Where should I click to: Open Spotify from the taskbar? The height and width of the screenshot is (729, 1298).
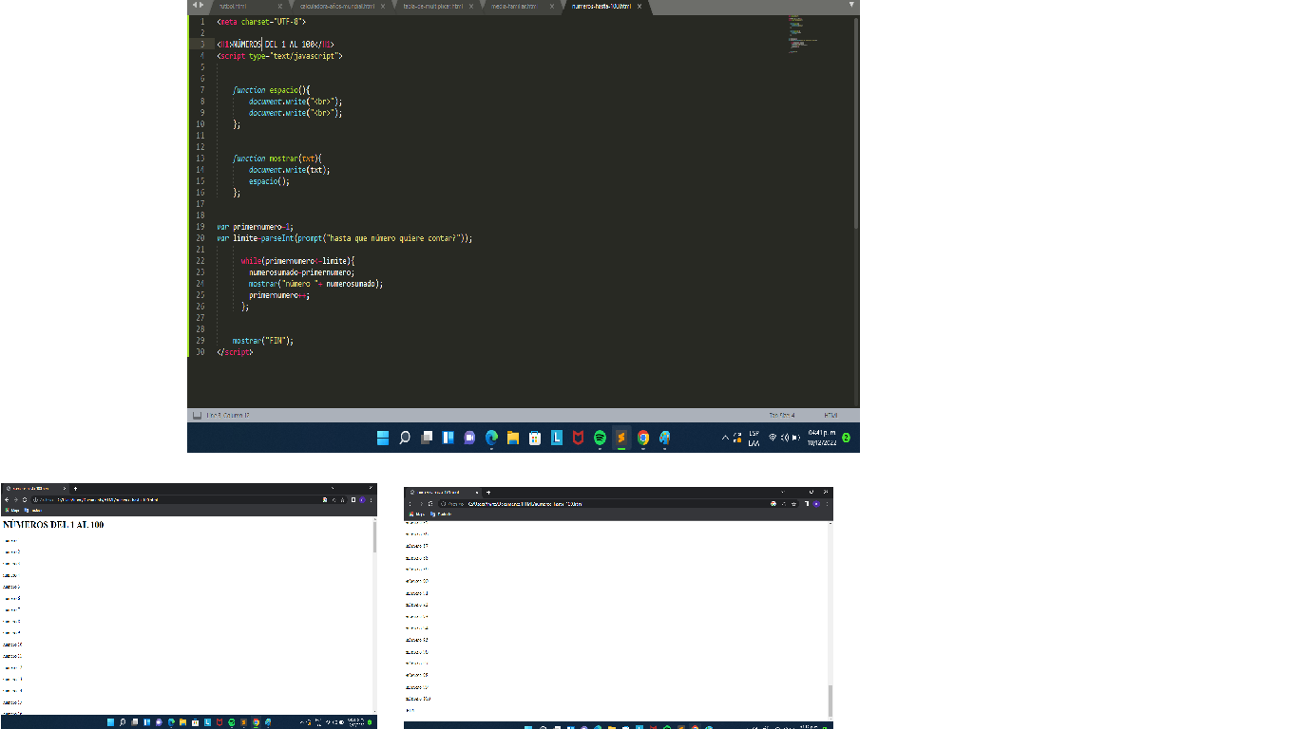coord(601,438)
